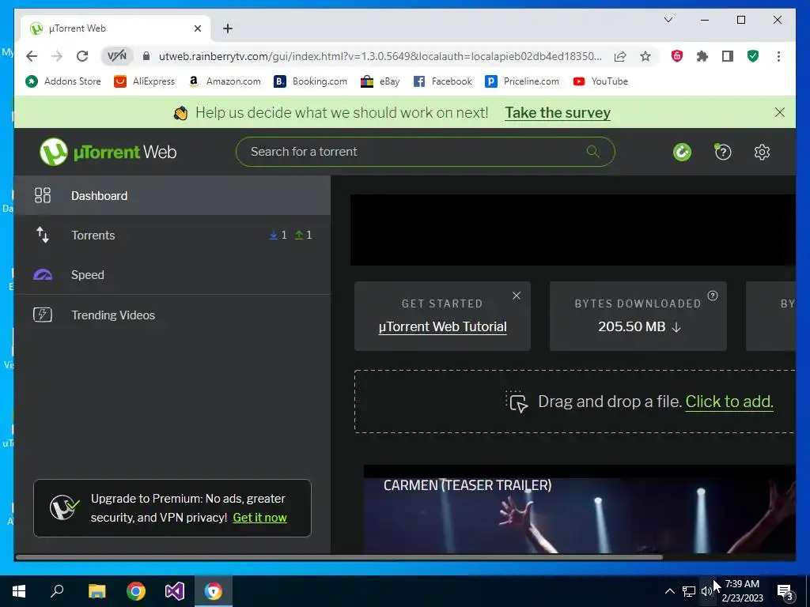The image size is (810, 607).
Task: Click browser forward arrow
Action: click(57, 56)
